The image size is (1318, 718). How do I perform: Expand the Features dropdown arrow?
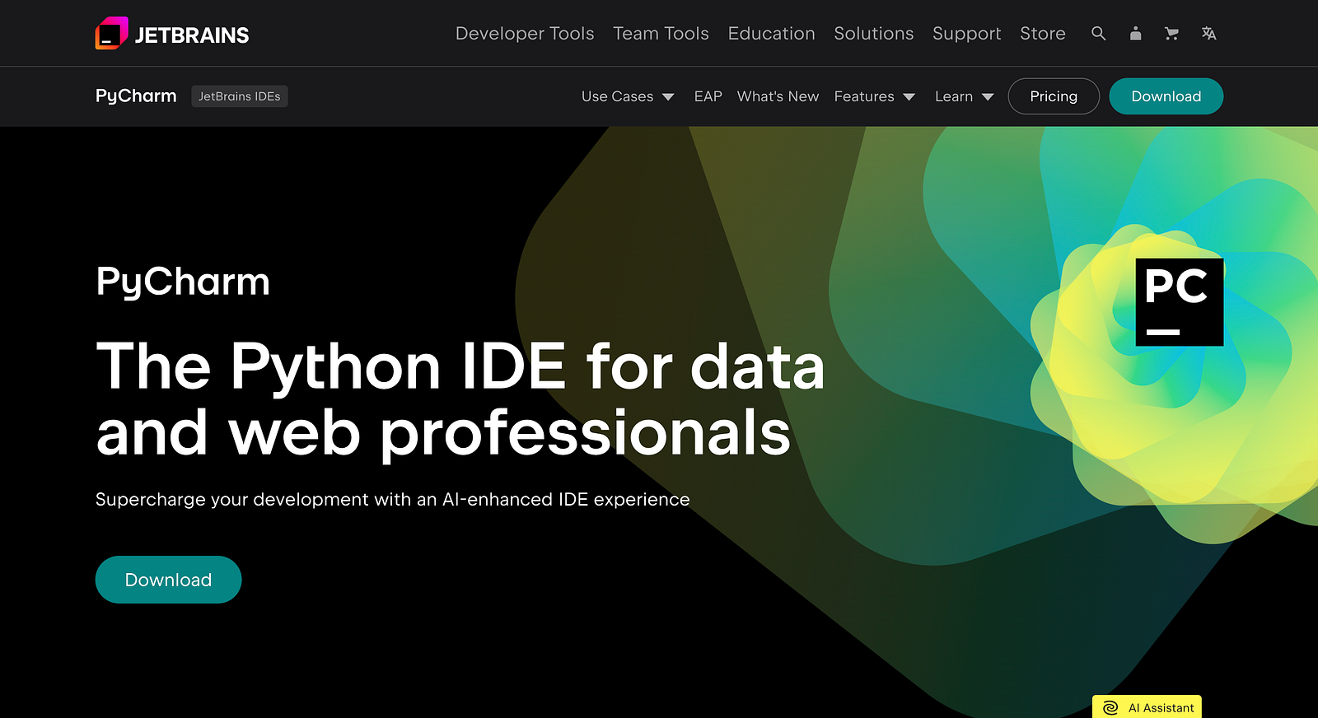[909, 97]
